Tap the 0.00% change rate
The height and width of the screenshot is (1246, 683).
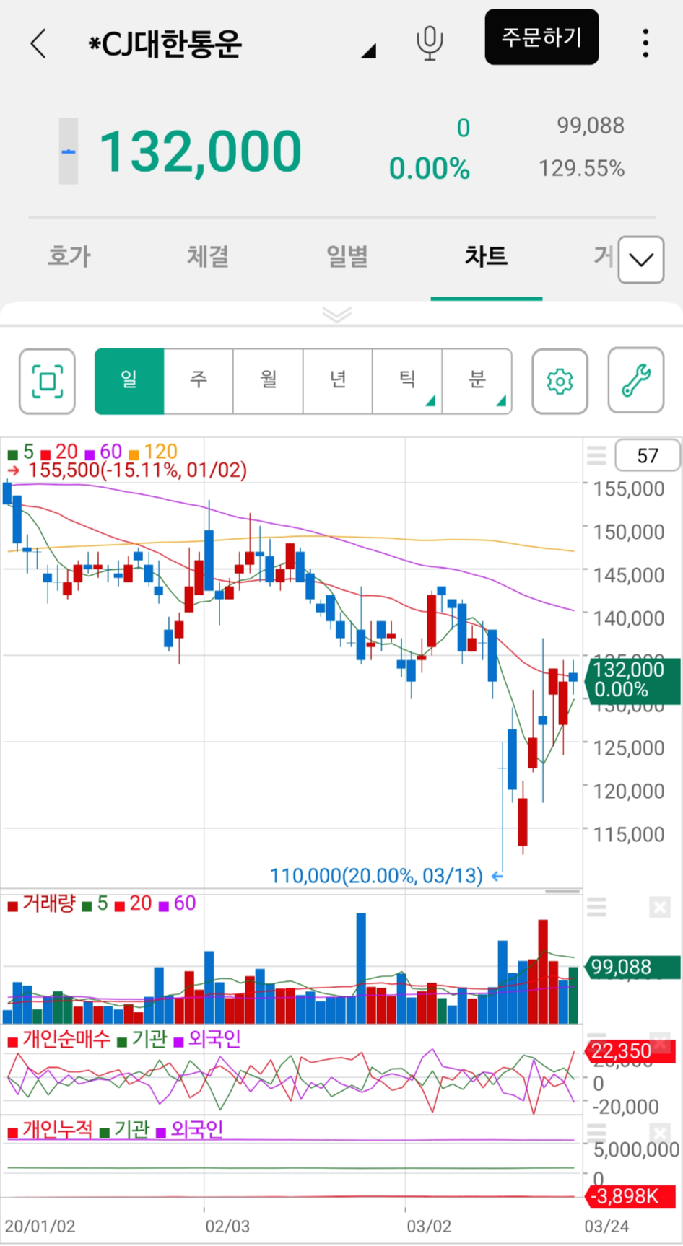(x=430, y=169)
